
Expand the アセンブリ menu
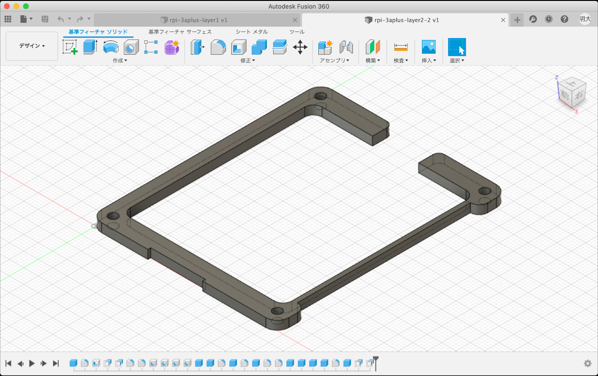coord(334,60)
